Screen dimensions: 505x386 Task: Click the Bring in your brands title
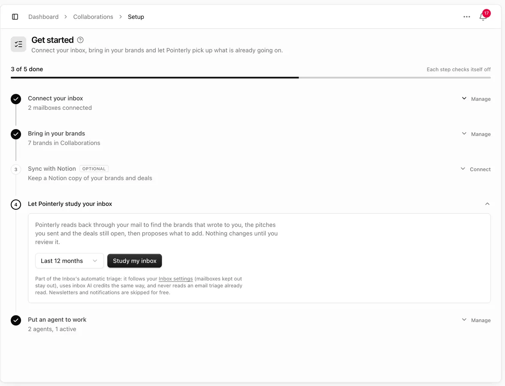pyautogui.click(x=56, y=133)
